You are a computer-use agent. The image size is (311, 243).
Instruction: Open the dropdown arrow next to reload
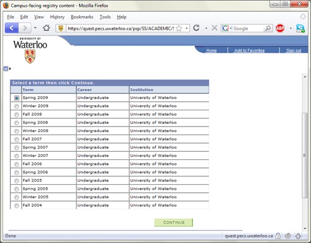pyautogui.click(x=206, y=28)
